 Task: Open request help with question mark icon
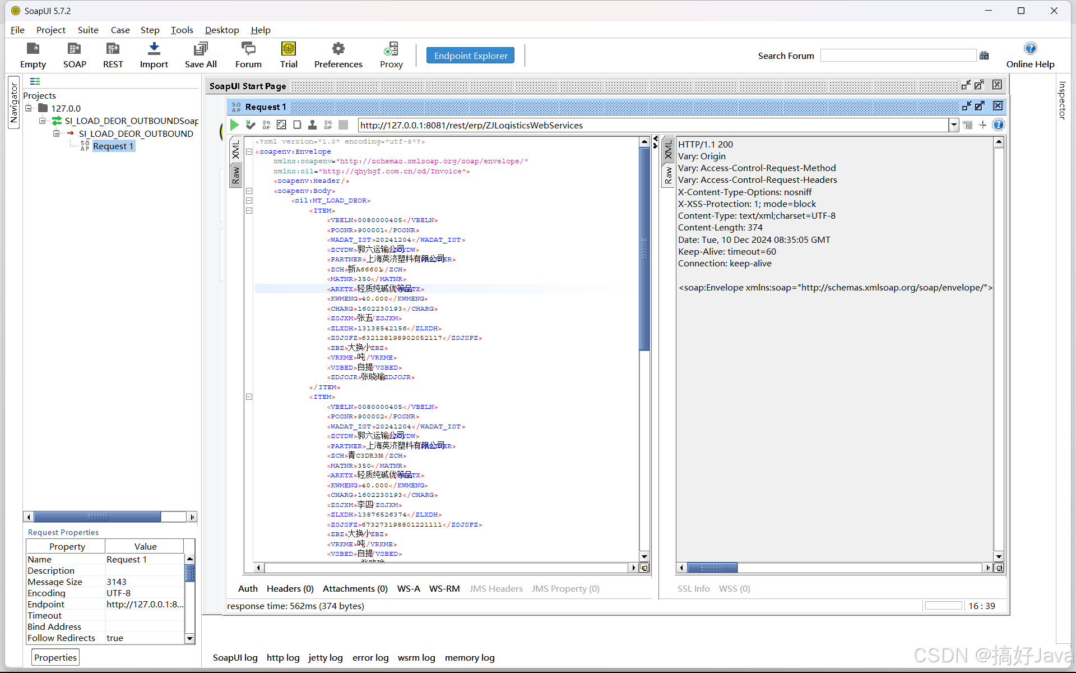click(999, 125)
